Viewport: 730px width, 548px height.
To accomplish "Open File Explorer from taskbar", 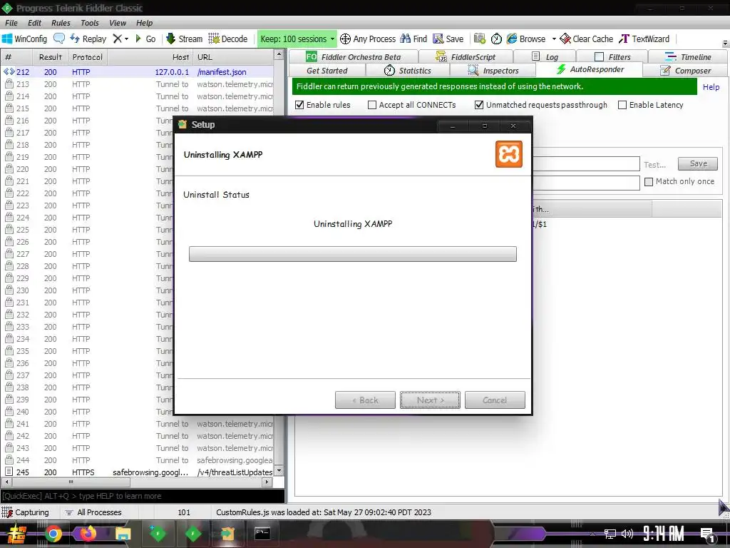I will point(123,534).
